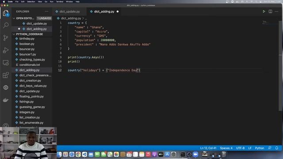This screenshot has width=283, height=159.
Task: Open dict_creation.py in the explorer
Action: point(30,80)
